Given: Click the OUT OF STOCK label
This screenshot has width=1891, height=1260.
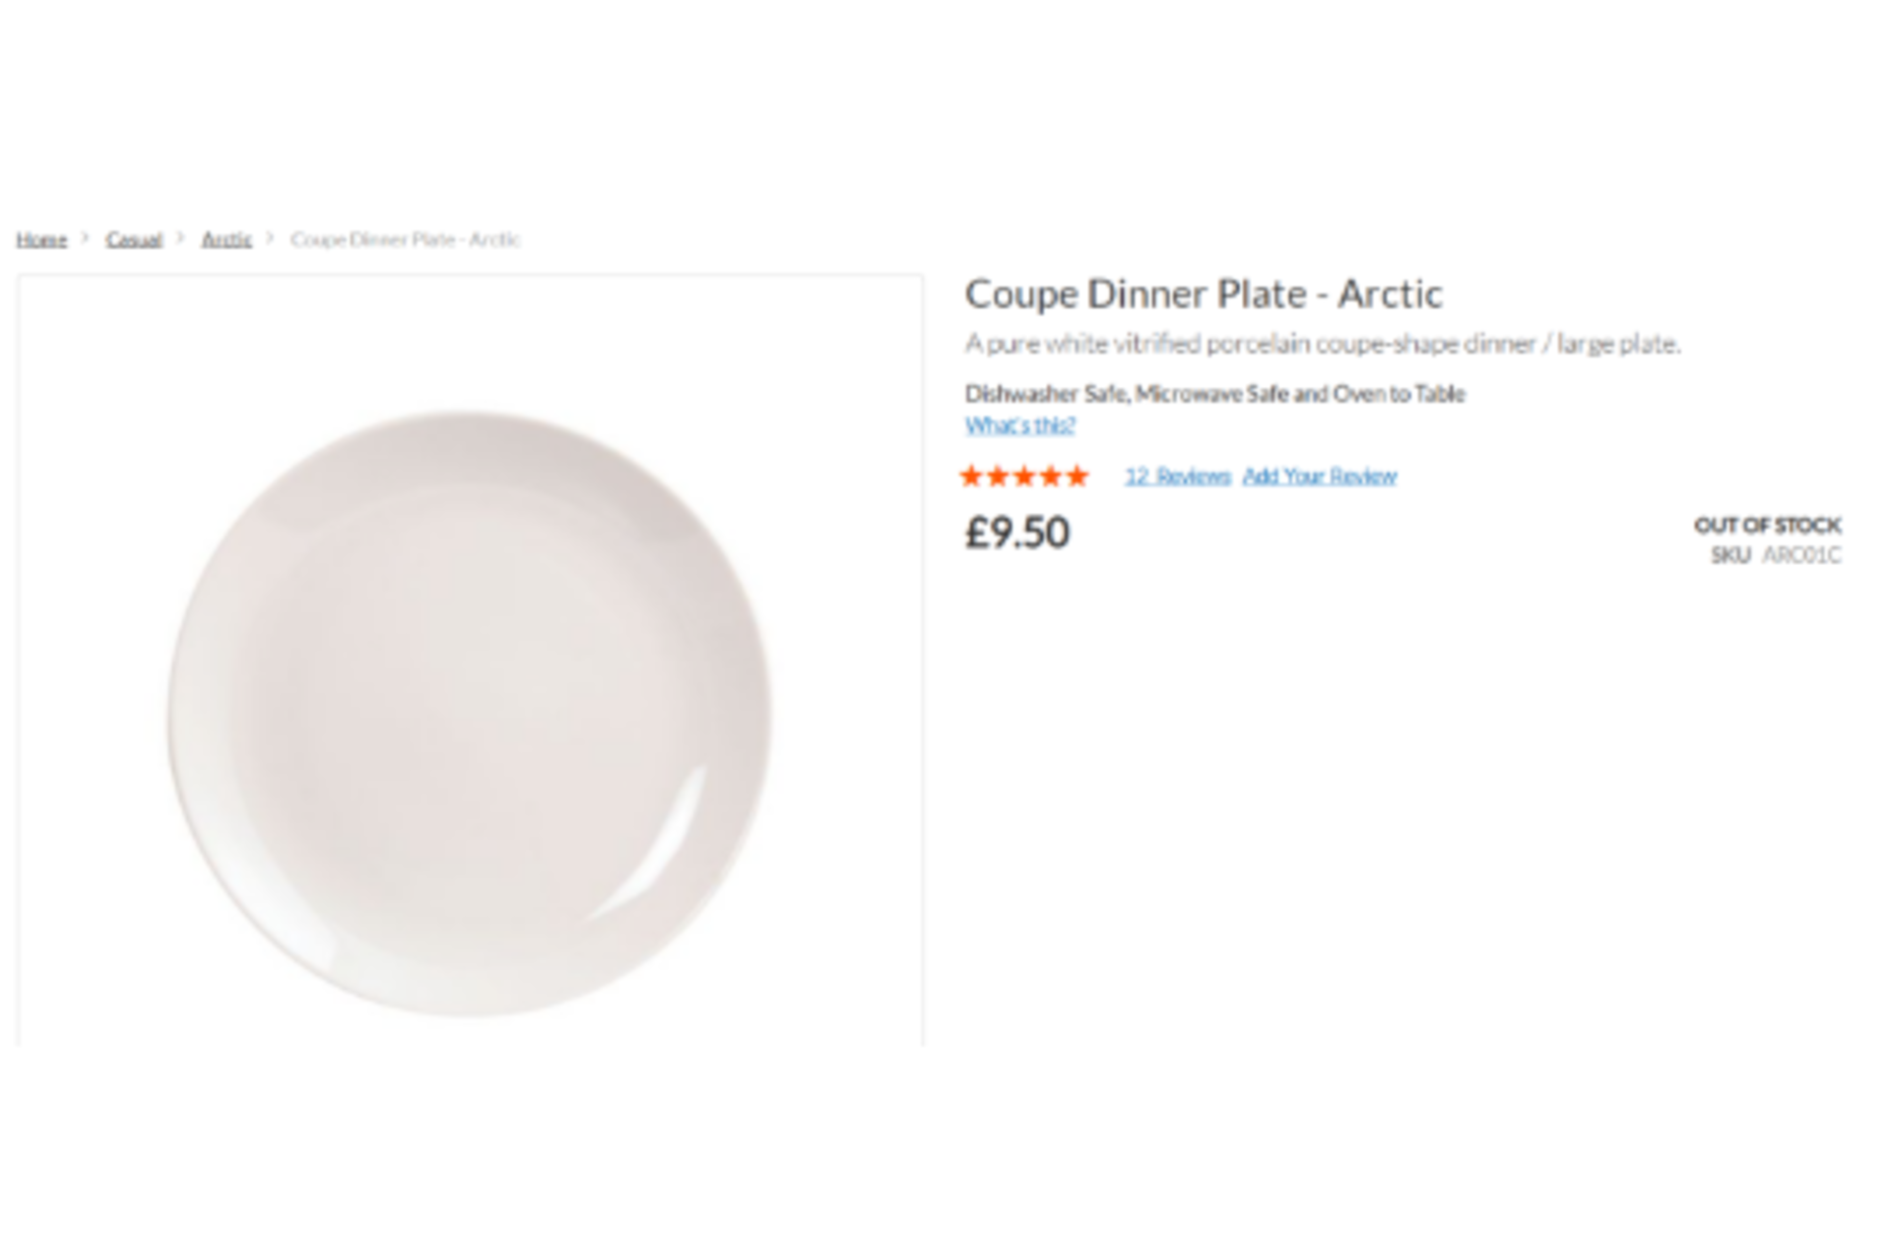Looking at the screenshot, I should click(1768, 525).
